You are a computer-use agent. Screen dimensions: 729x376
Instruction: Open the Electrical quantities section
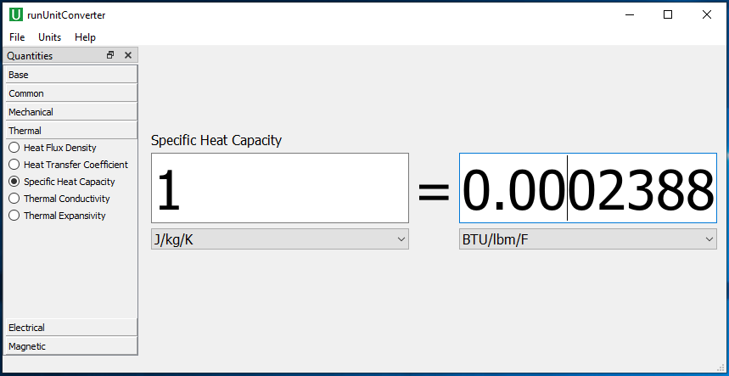click(71, 328)
